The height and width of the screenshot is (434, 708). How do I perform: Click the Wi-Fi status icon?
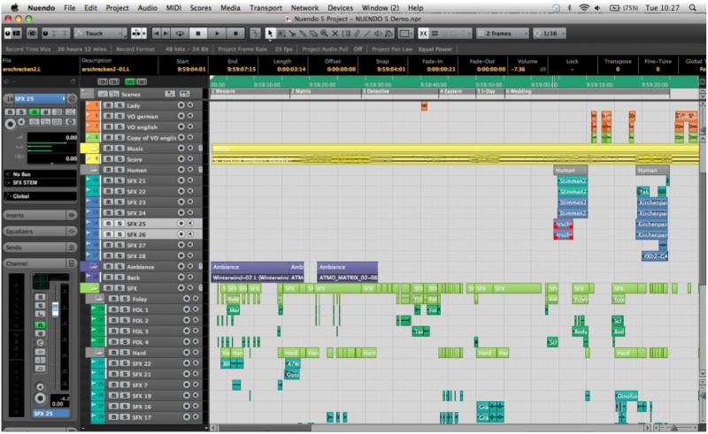coord(584,8)
